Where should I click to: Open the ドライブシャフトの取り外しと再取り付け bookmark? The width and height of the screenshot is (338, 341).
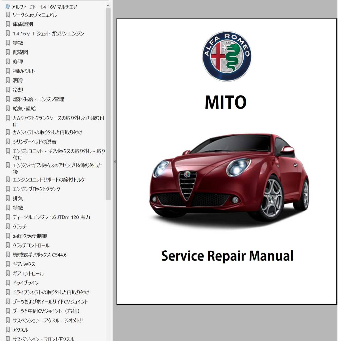51,292
